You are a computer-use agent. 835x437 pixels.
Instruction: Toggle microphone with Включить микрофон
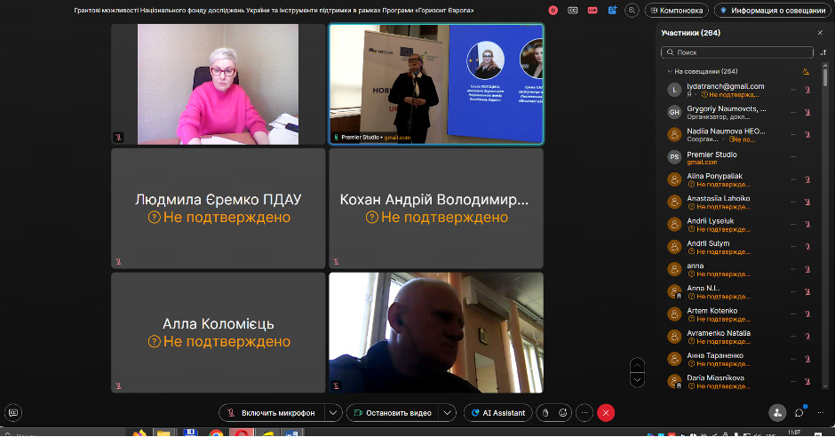click(271, 413)
